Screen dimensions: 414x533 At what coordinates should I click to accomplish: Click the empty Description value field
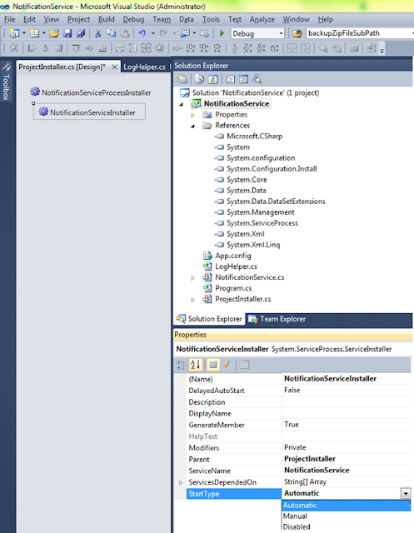coord(347,401)
